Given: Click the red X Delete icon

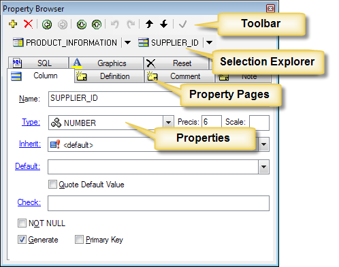Looking at the screenshot, I should tap(28, 24).
